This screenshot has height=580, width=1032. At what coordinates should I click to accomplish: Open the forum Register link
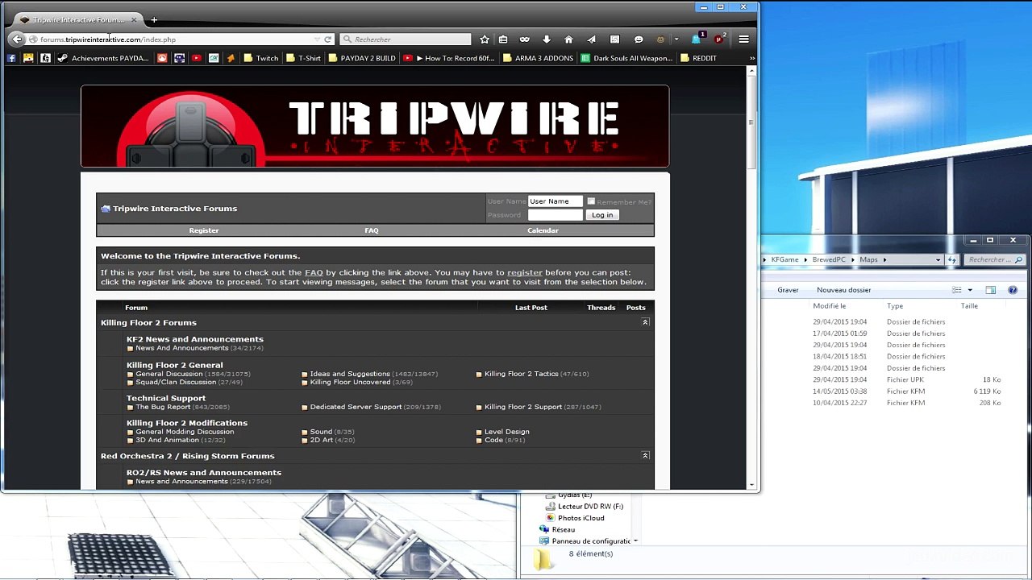204,230
